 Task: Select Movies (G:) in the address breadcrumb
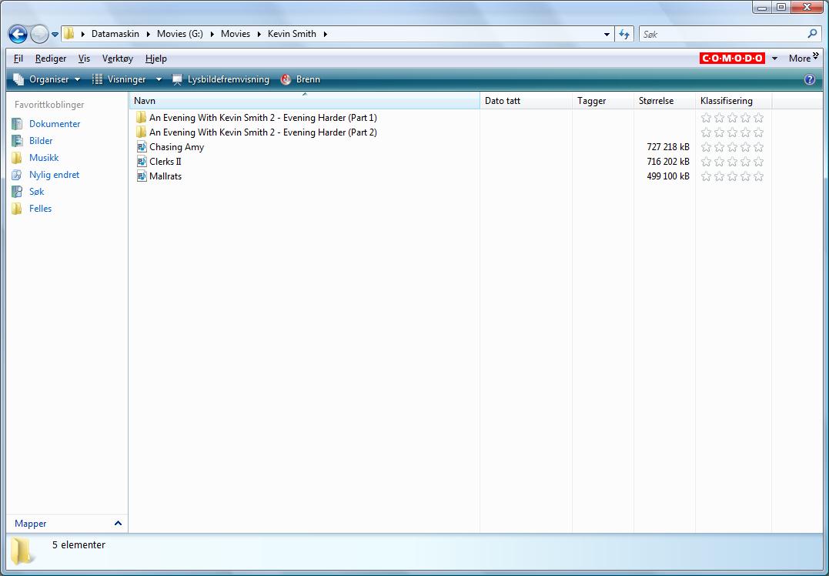pyautogui.click(x=180, y=34)
